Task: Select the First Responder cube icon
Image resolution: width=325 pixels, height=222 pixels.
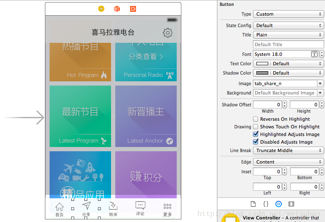Action: click(x=117, y=9)
